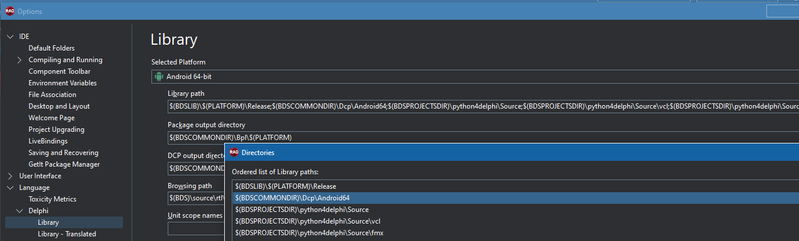
Task: Select $(BDSLIB)\$(PLATFORM)\Release path entry
Action: click(515, 186)
